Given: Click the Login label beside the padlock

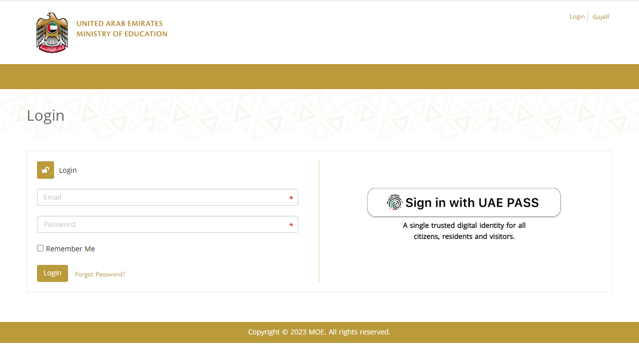Looking at the screenshot, I should (x=68, y=170).
